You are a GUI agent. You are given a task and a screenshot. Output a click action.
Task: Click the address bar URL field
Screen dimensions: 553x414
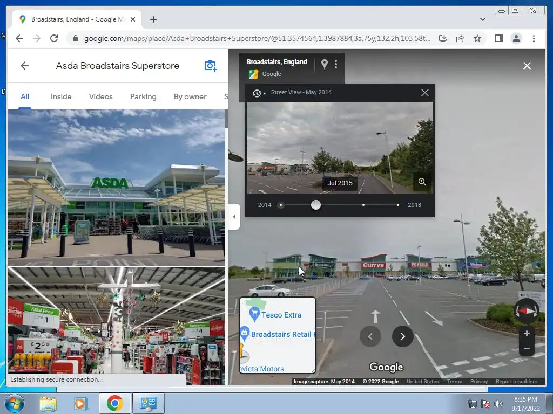[258, 38]
